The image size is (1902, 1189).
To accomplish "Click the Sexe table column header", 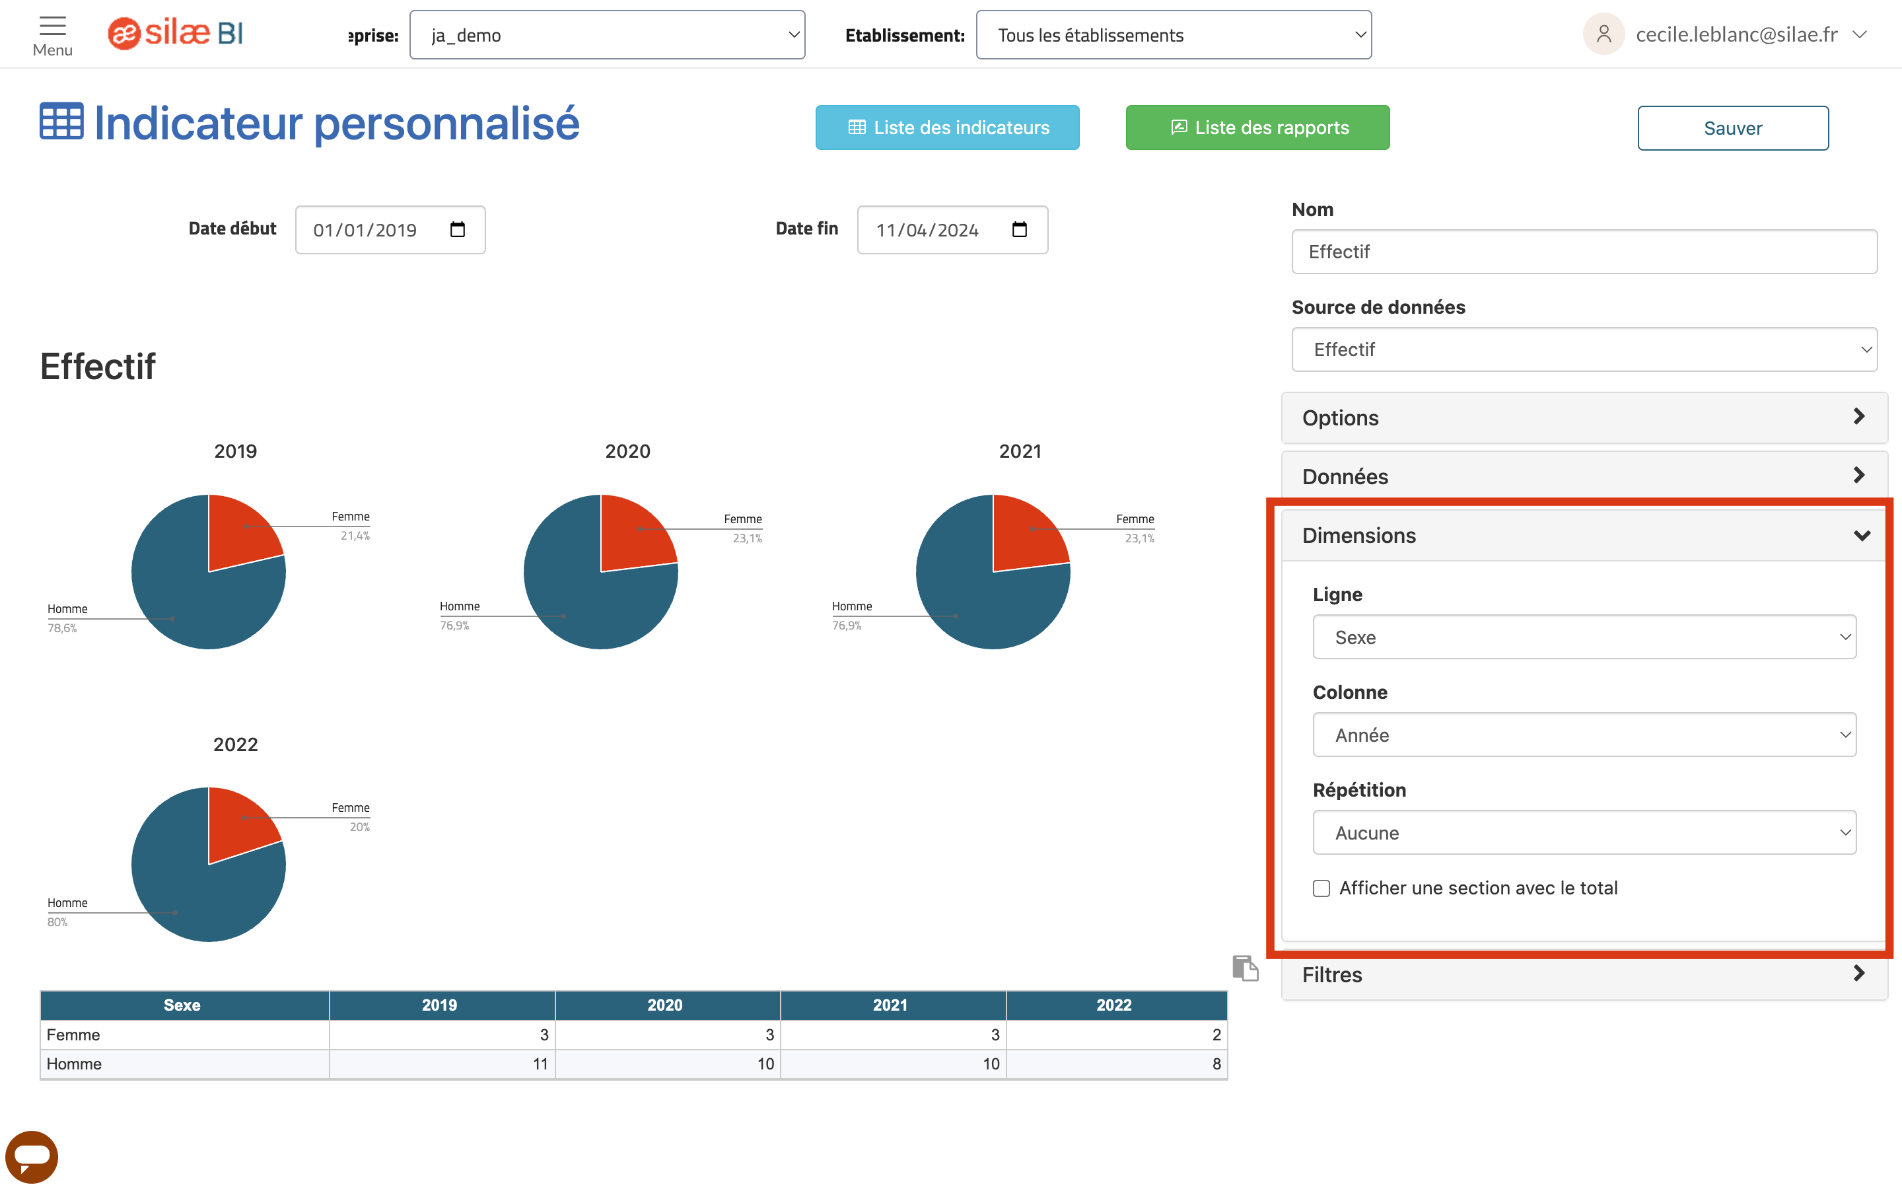I will click(x=184, y=1005).
